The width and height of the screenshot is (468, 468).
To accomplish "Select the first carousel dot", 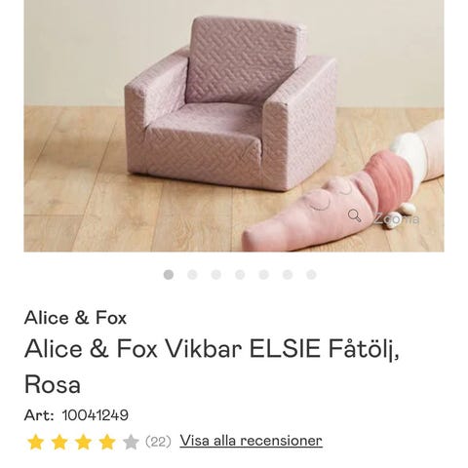I will coord(169,275).
